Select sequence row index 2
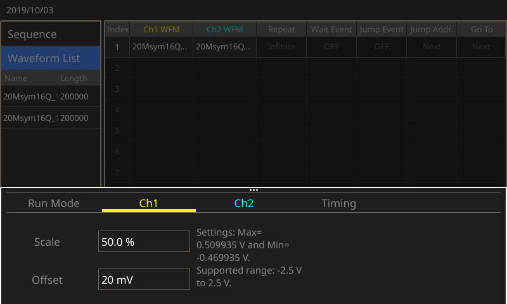 [x=117, y=68]
